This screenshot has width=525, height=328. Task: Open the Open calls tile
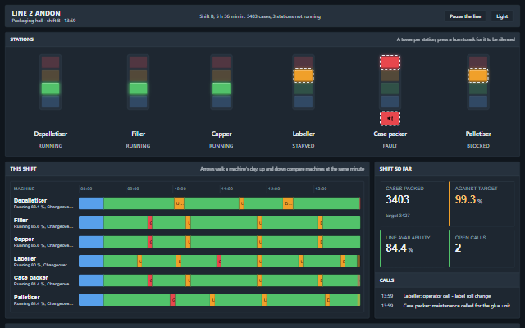click(x=482, y=248)
